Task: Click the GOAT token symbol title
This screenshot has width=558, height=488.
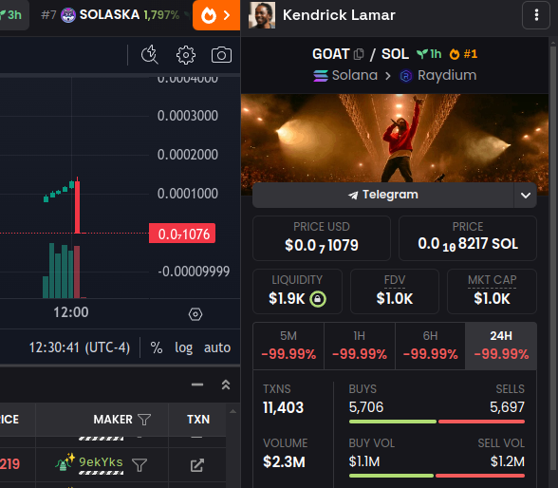Action: [x=330, y=54]
